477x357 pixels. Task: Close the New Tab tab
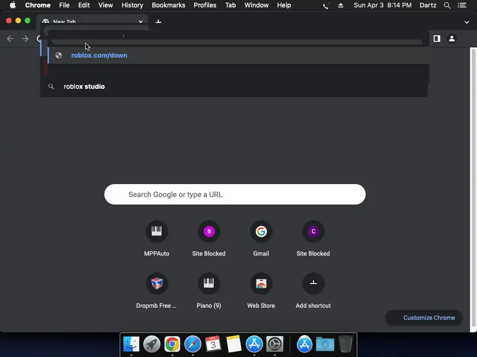click(141, 22)
